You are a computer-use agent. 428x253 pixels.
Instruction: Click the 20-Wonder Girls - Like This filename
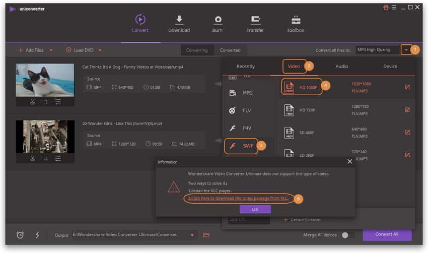pos(122,123)
